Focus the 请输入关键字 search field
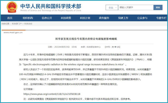Screen dimensions: 168x103 (135, 7)
